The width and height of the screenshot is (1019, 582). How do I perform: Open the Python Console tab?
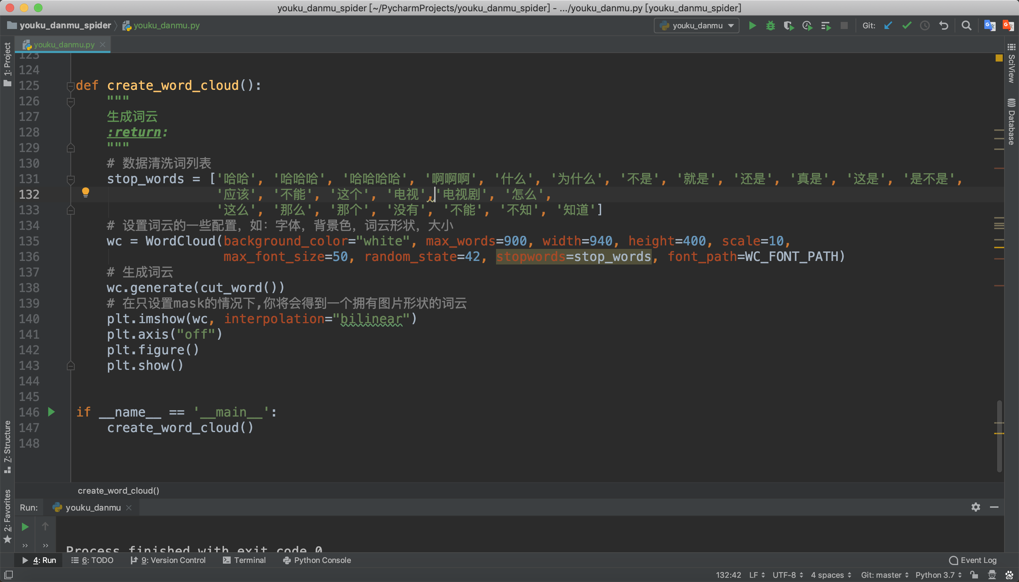pyautogui.click(x=317, y=560)
